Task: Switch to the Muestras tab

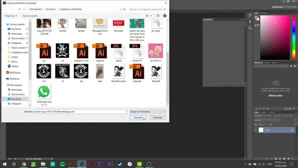Action: (x=264, y=13)
